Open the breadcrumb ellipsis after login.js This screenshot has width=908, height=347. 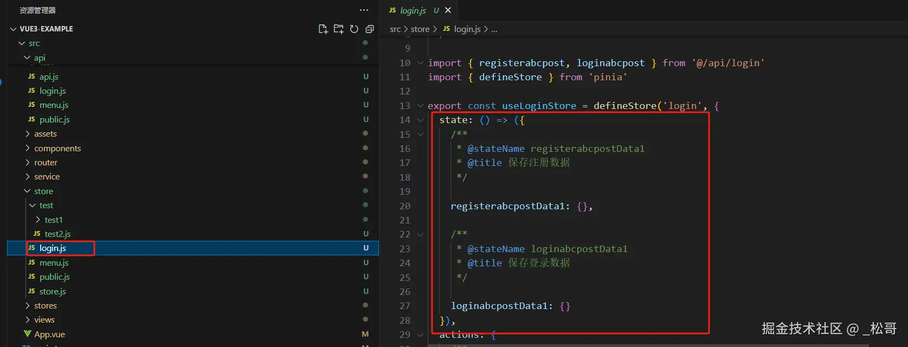494,29
